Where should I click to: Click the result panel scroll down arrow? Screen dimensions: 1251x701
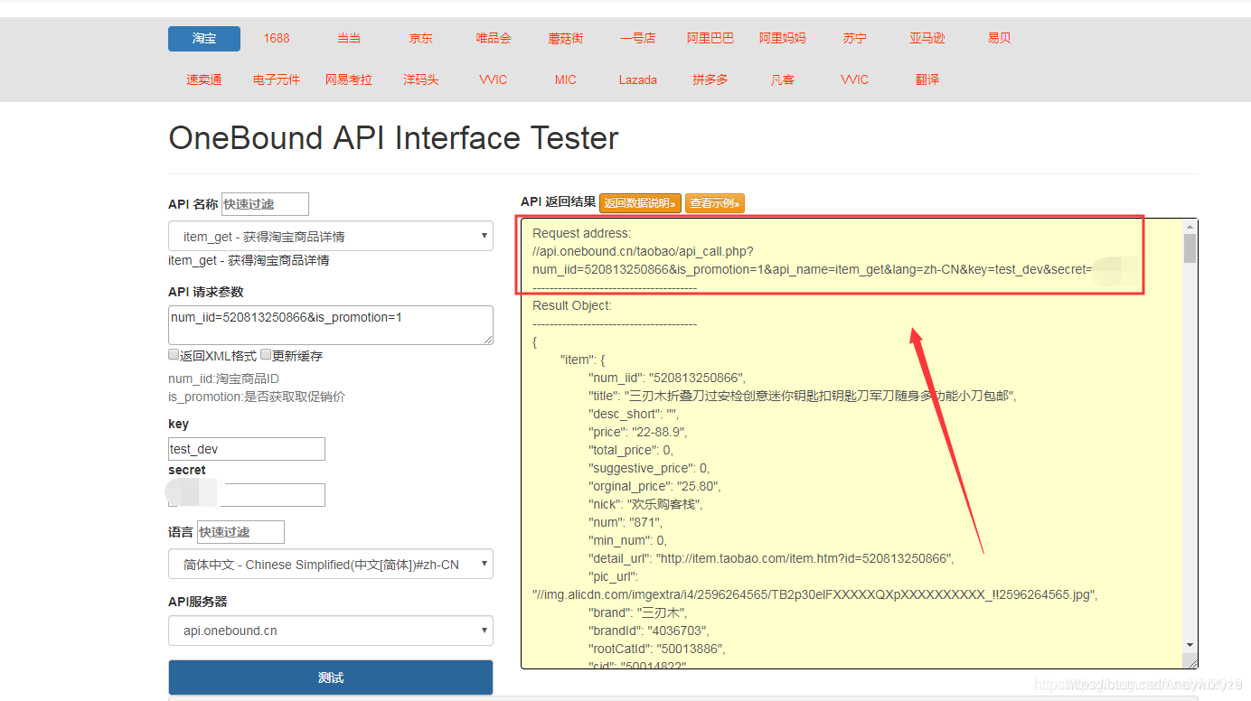click(1190, 644)
